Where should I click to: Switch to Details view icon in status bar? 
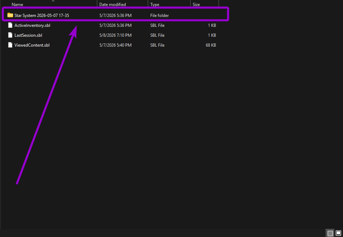pyautogui.click(x=330, y=233)
